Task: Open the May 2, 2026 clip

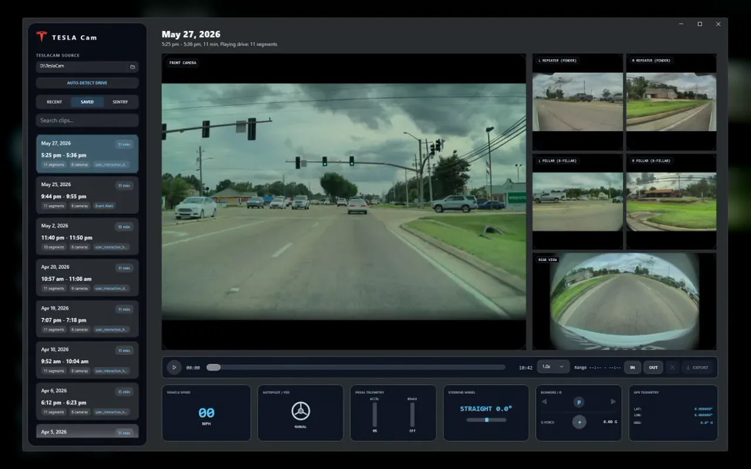Action: (x=87, y=236)
